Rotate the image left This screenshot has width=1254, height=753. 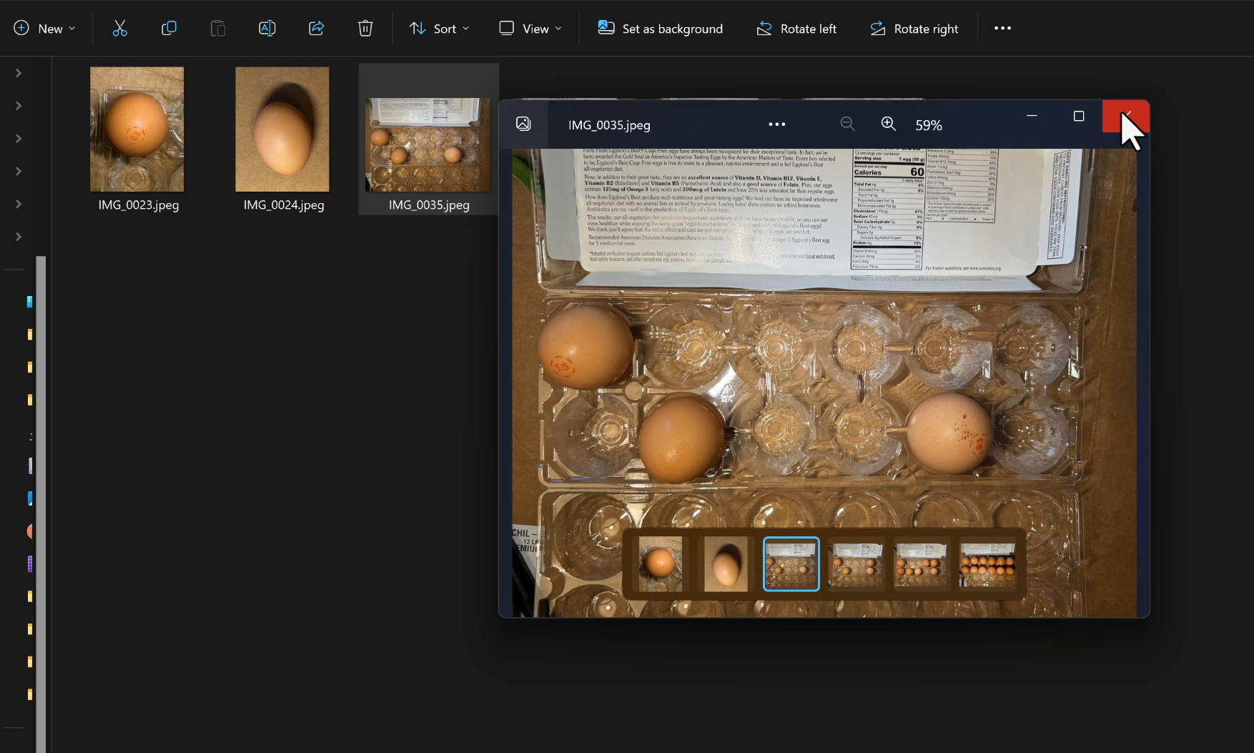(796, 29)
